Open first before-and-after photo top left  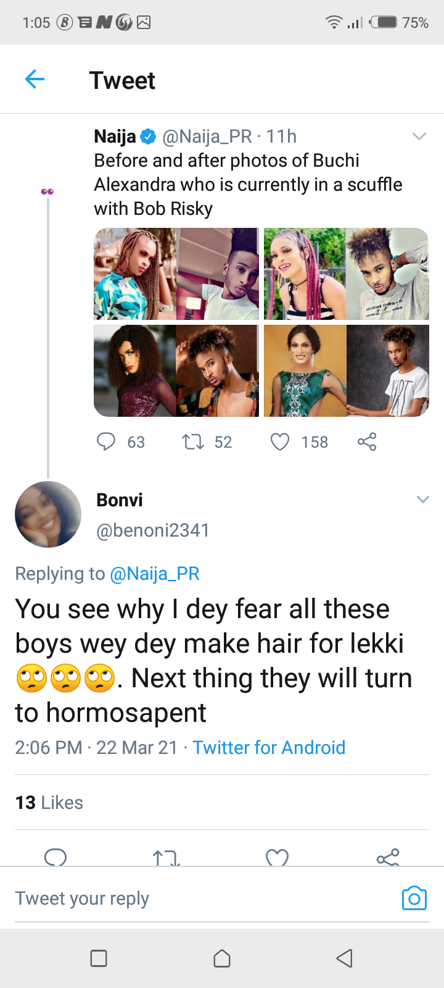[x=176, y=274]
